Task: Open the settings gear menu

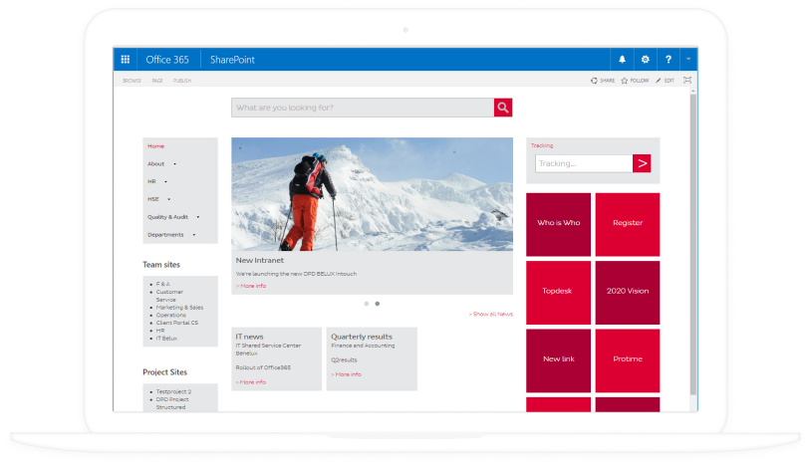Action: pos(645,60)
